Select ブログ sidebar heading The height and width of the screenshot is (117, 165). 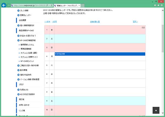click(x=21, y=84)
